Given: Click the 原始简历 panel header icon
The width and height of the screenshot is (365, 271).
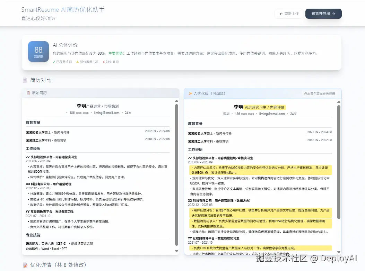Looking at the screenshot, I should pyautogui.click(x=28, y=93).
